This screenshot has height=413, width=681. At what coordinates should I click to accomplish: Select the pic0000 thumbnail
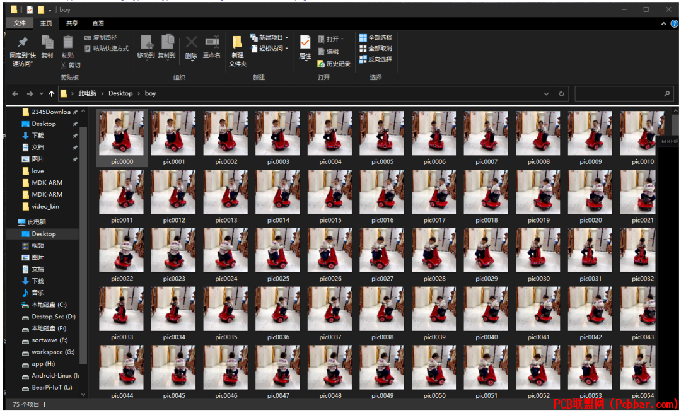click(x=122, y=134)
